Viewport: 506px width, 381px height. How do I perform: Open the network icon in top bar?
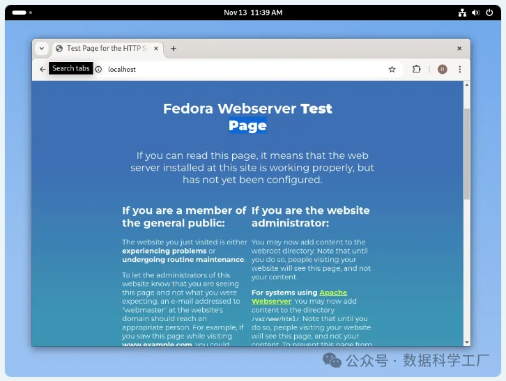pos(462,13)
